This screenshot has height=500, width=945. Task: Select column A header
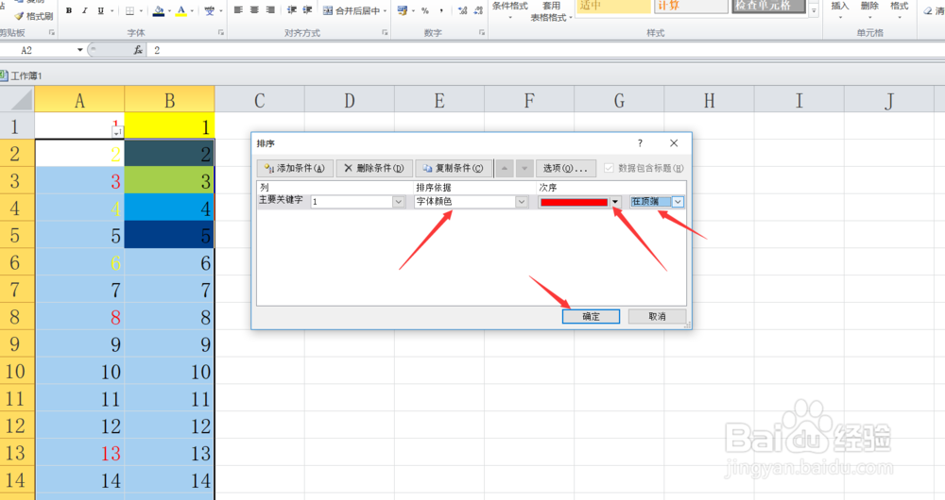(79, 100)
